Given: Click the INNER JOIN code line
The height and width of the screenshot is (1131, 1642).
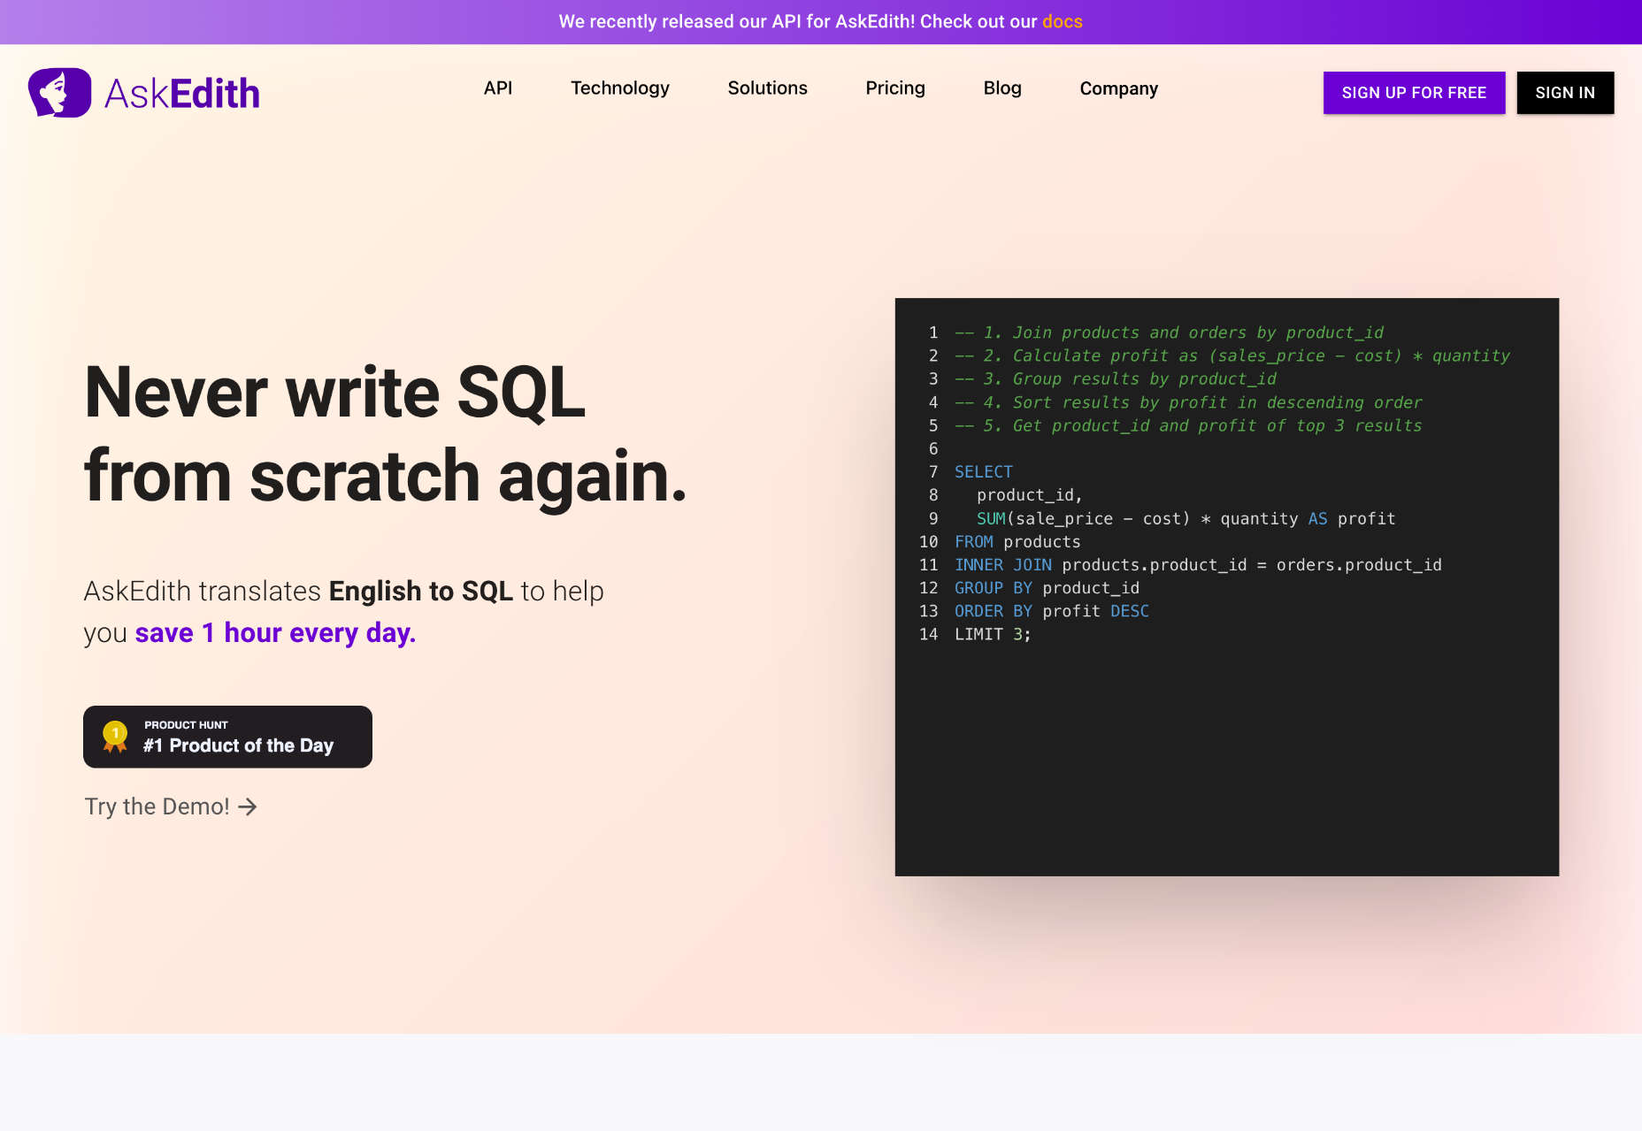Looking at the screenshot, I should (x=1198, y=565).
